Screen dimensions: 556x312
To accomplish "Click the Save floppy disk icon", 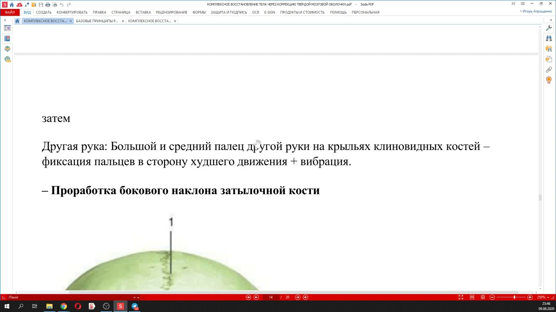I will tap(41, 4).
